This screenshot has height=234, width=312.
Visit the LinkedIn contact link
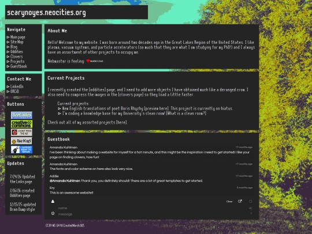coord(17,86)
